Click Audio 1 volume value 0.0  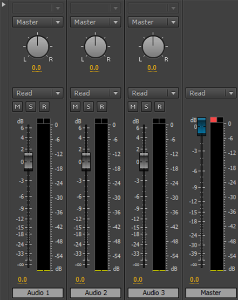tap(22, 279)
